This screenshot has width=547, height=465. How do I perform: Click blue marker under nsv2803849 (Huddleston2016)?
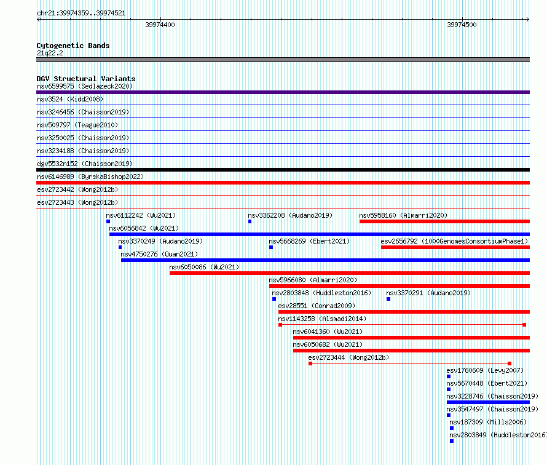tap(452, 441)
